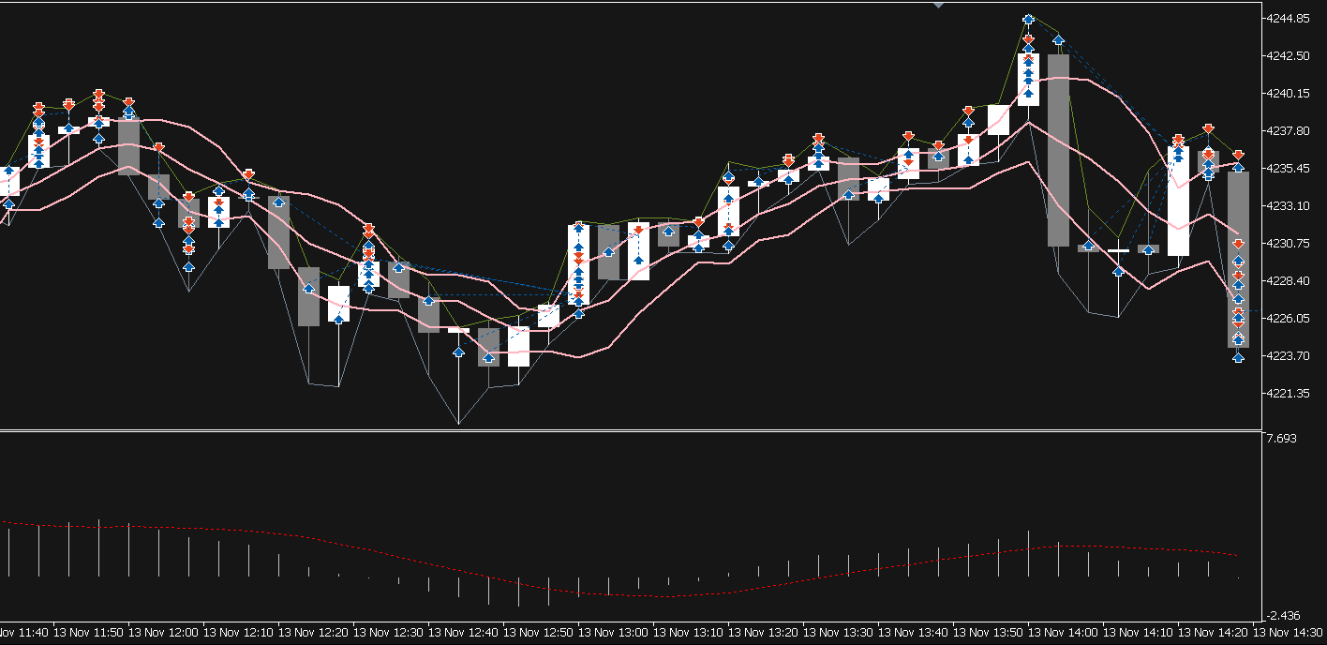Select red down arrow above the second-to-last candle
The image size is (1327, 645).
point(1209,129)
